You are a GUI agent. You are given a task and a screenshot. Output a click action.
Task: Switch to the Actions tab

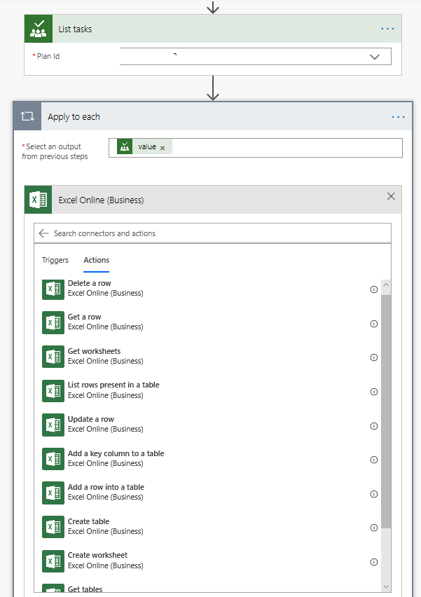[96, 260]
